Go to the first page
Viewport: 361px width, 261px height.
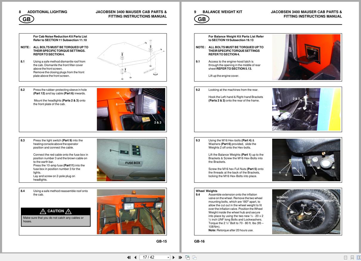(129, 257)
